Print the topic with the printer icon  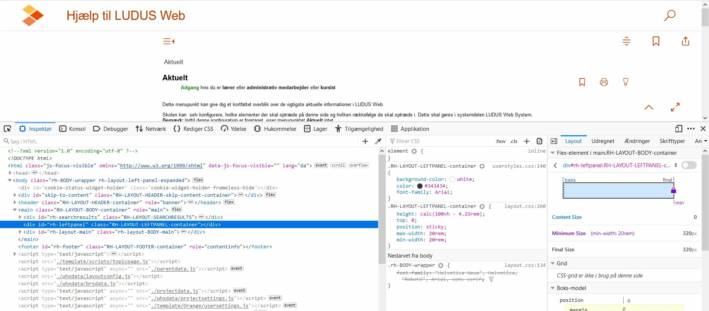point(604,82)
